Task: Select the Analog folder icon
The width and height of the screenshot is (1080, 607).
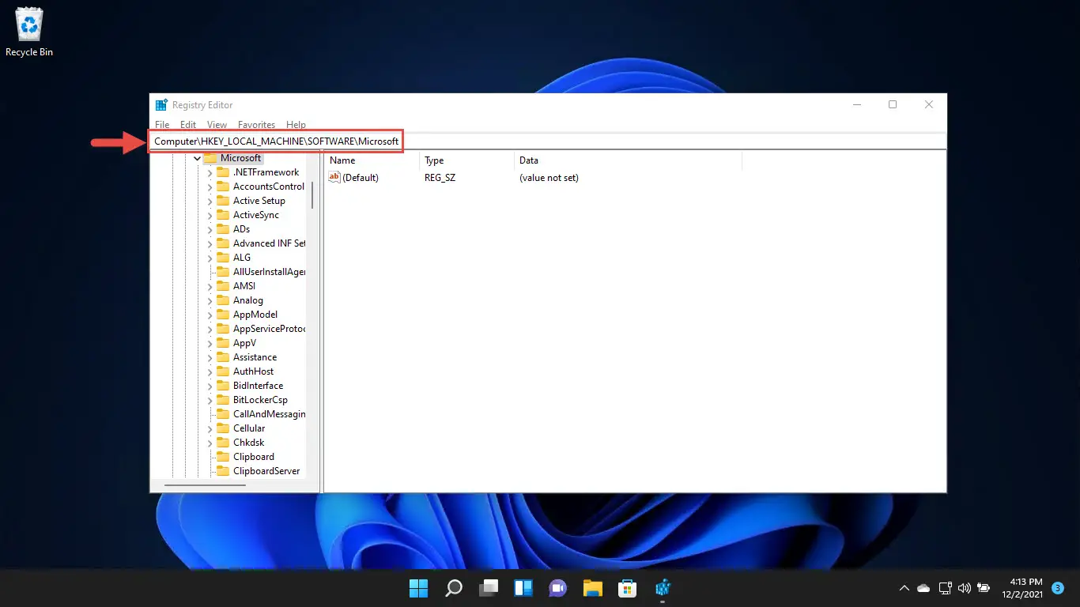Action: [x=223, y=300]
